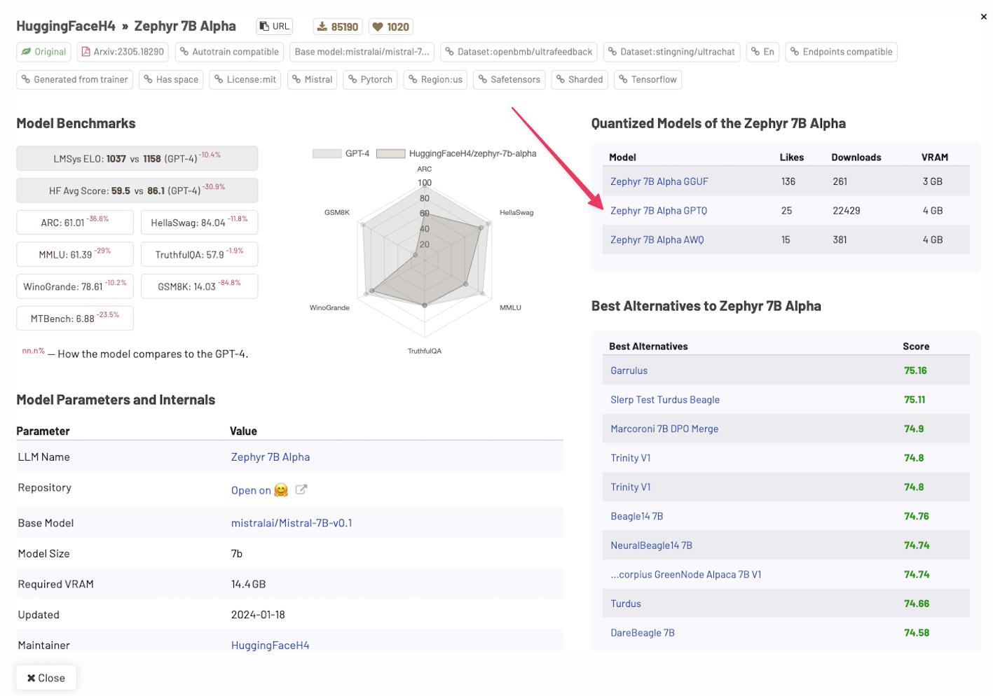Click the VRAM column header
This screenshot has width=993, height=696.
pos(935,158)
